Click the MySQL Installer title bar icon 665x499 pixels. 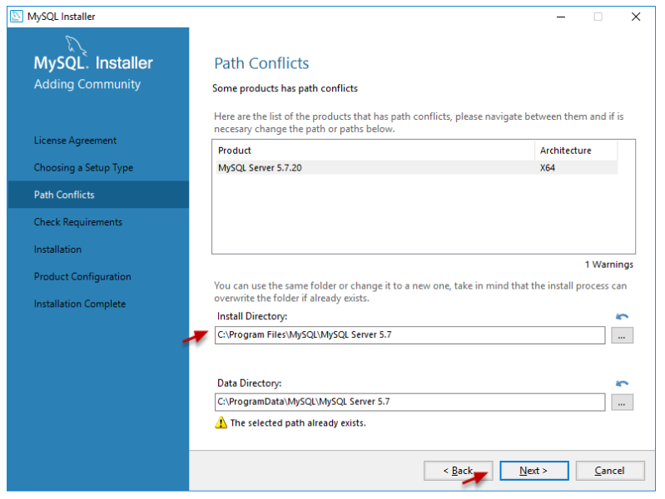(16, 17)
